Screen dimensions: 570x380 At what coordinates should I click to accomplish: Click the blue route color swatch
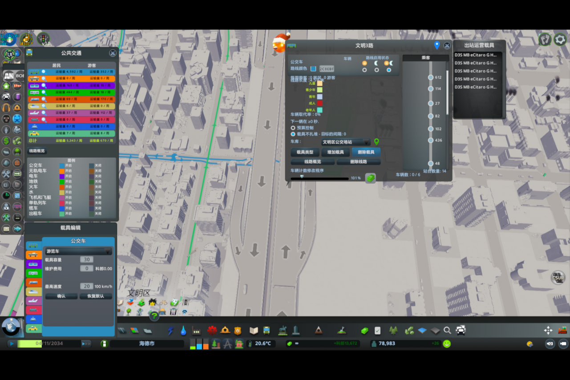[x=313, y=69]
